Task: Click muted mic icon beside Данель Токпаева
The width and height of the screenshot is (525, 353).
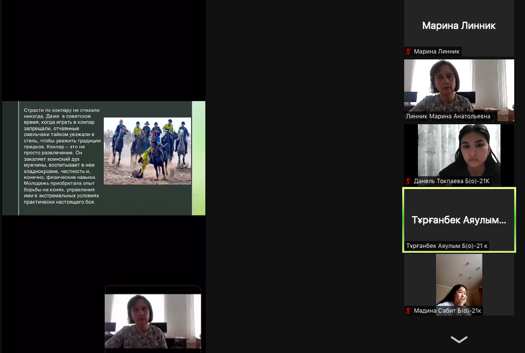Action: point(408,181)
